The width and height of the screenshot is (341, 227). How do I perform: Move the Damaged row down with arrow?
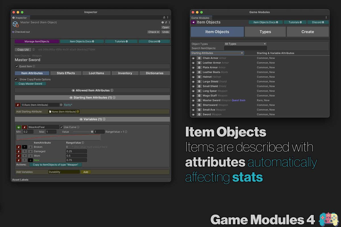tap(30, 152)
